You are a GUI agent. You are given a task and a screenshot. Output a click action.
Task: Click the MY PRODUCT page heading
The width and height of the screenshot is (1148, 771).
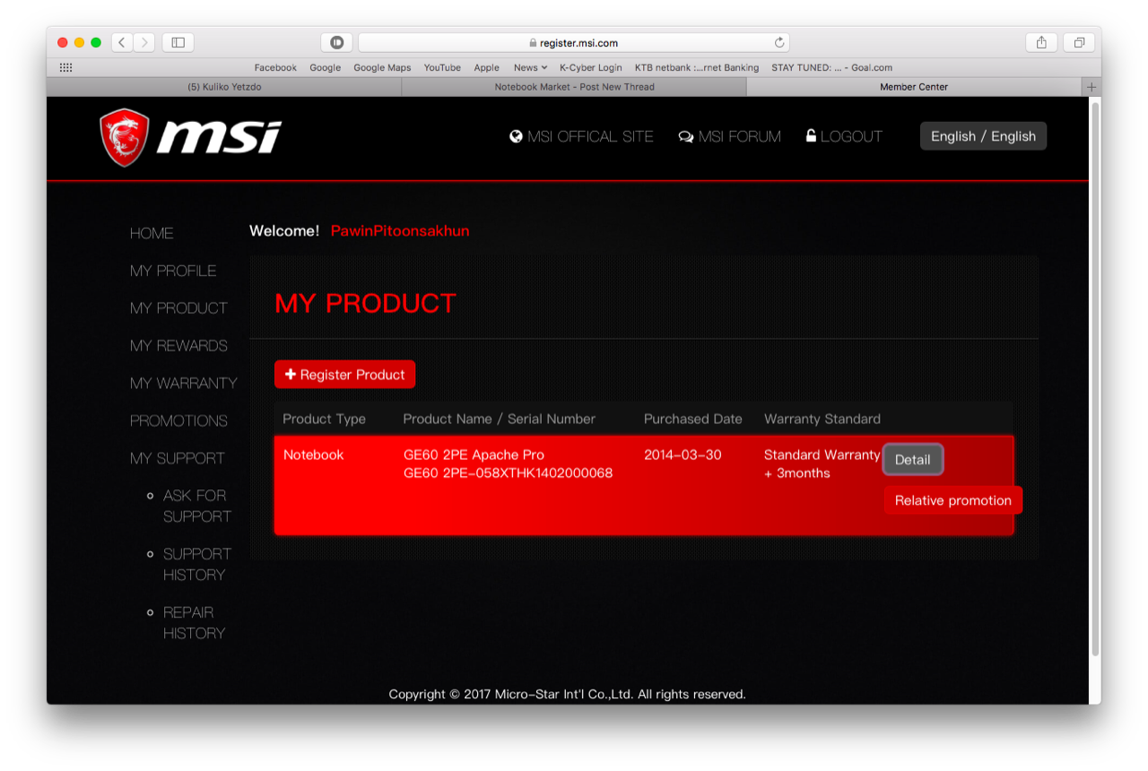[x=365, y=303]
